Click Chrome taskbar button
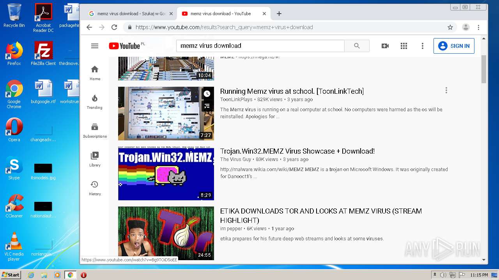The height and width of the screenshot is (280, 499). [x=70, y=275]
